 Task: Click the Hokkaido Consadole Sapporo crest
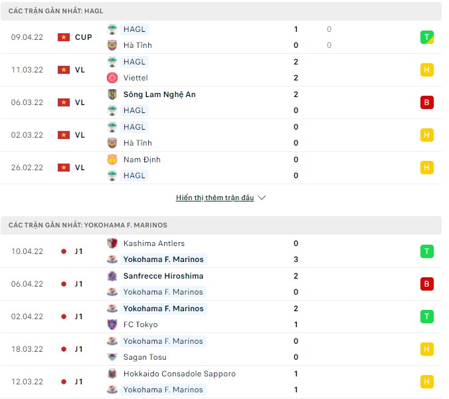(x=112, y=374)
